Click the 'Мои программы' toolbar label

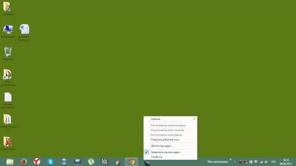click(x=218, y=162)
